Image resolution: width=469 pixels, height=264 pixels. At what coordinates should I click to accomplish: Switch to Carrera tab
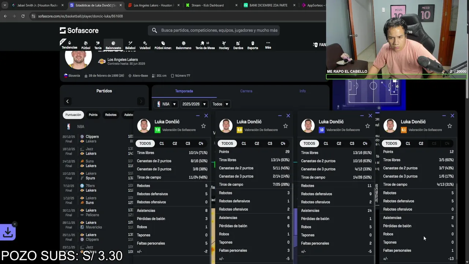tap(246, 91)
